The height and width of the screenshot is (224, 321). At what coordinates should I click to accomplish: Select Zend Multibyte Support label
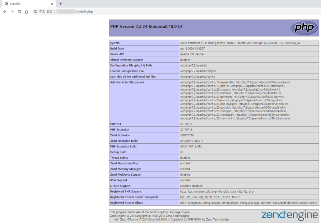click(x=126, y=175)
